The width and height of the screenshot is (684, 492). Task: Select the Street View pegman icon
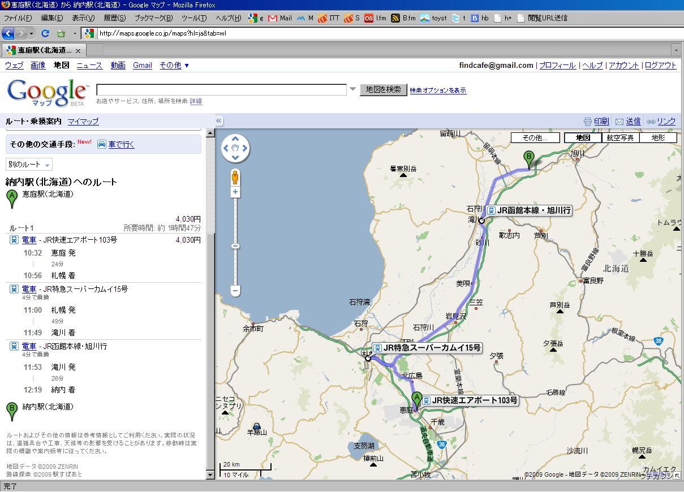(x=235, y=178)
